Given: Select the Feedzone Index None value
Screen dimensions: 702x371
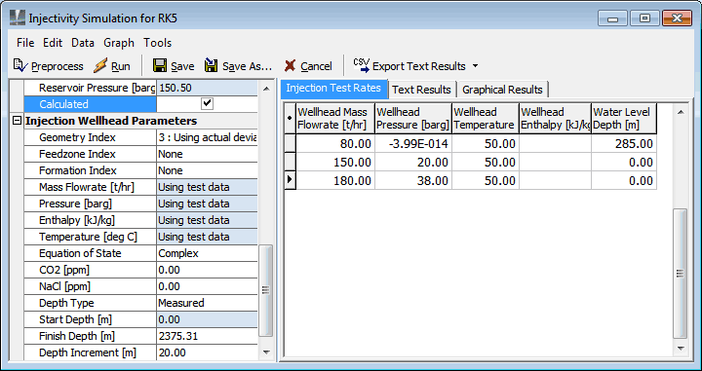Looking at the screenshot, I should pos(207,154).
